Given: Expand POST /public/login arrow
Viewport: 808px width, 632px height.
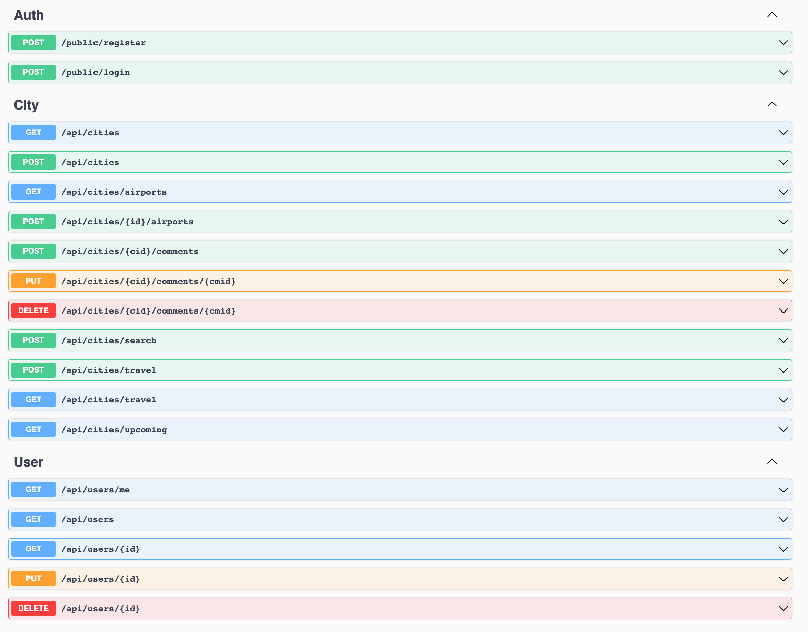Looking at the screenshot, I should pyautogui.click(x=783, y=72).
